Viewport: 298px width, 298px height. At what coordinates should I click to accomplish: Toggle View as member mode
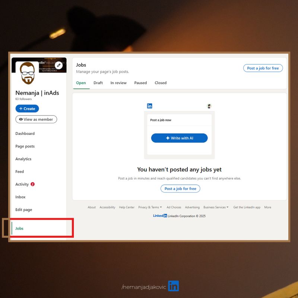[36, 120]
